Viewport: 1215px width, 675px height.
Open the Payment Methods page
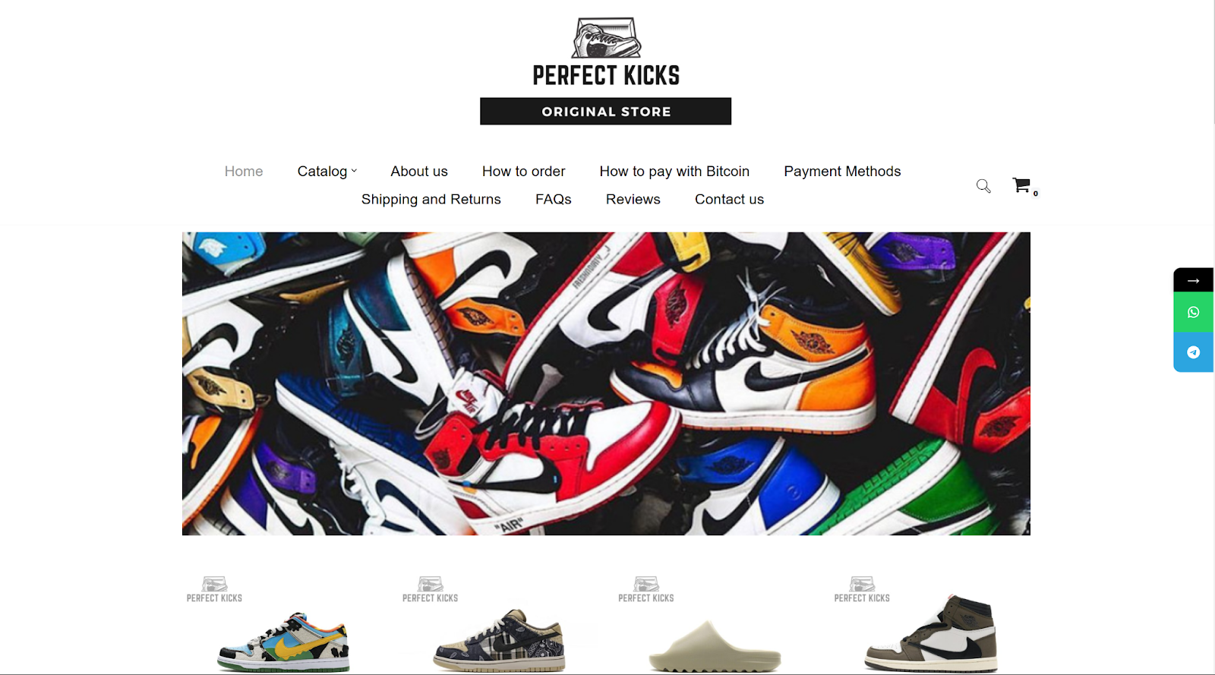(842, 172)
